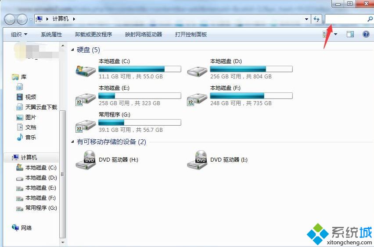Viewport: 374px width, 247px height.
Task: Click the Forward navigation button
Action: tap(22, 19)
